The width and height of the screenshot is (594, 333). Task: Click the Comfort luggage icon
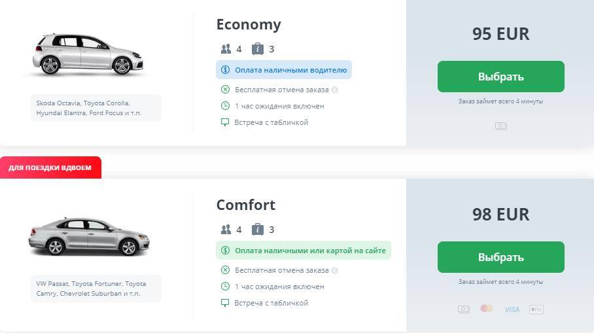(x=258, y=230)
